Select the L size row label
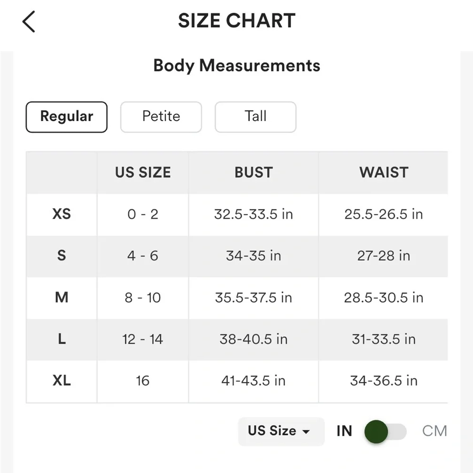This screenshot has height=473, width=473. tap(61, 339)
